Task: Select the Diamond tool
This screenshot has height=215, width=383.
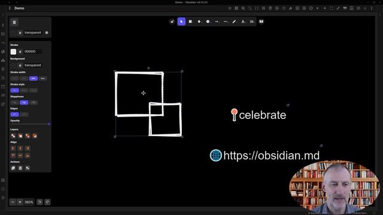Action: point(199,21)
